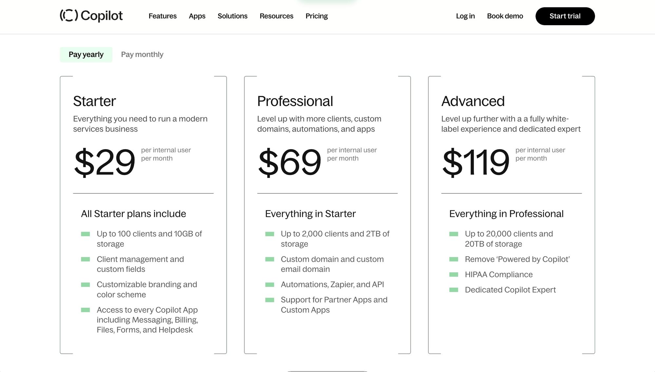Open the Solutions menu
Screen dimensions: 655x372
click(232, 16)
